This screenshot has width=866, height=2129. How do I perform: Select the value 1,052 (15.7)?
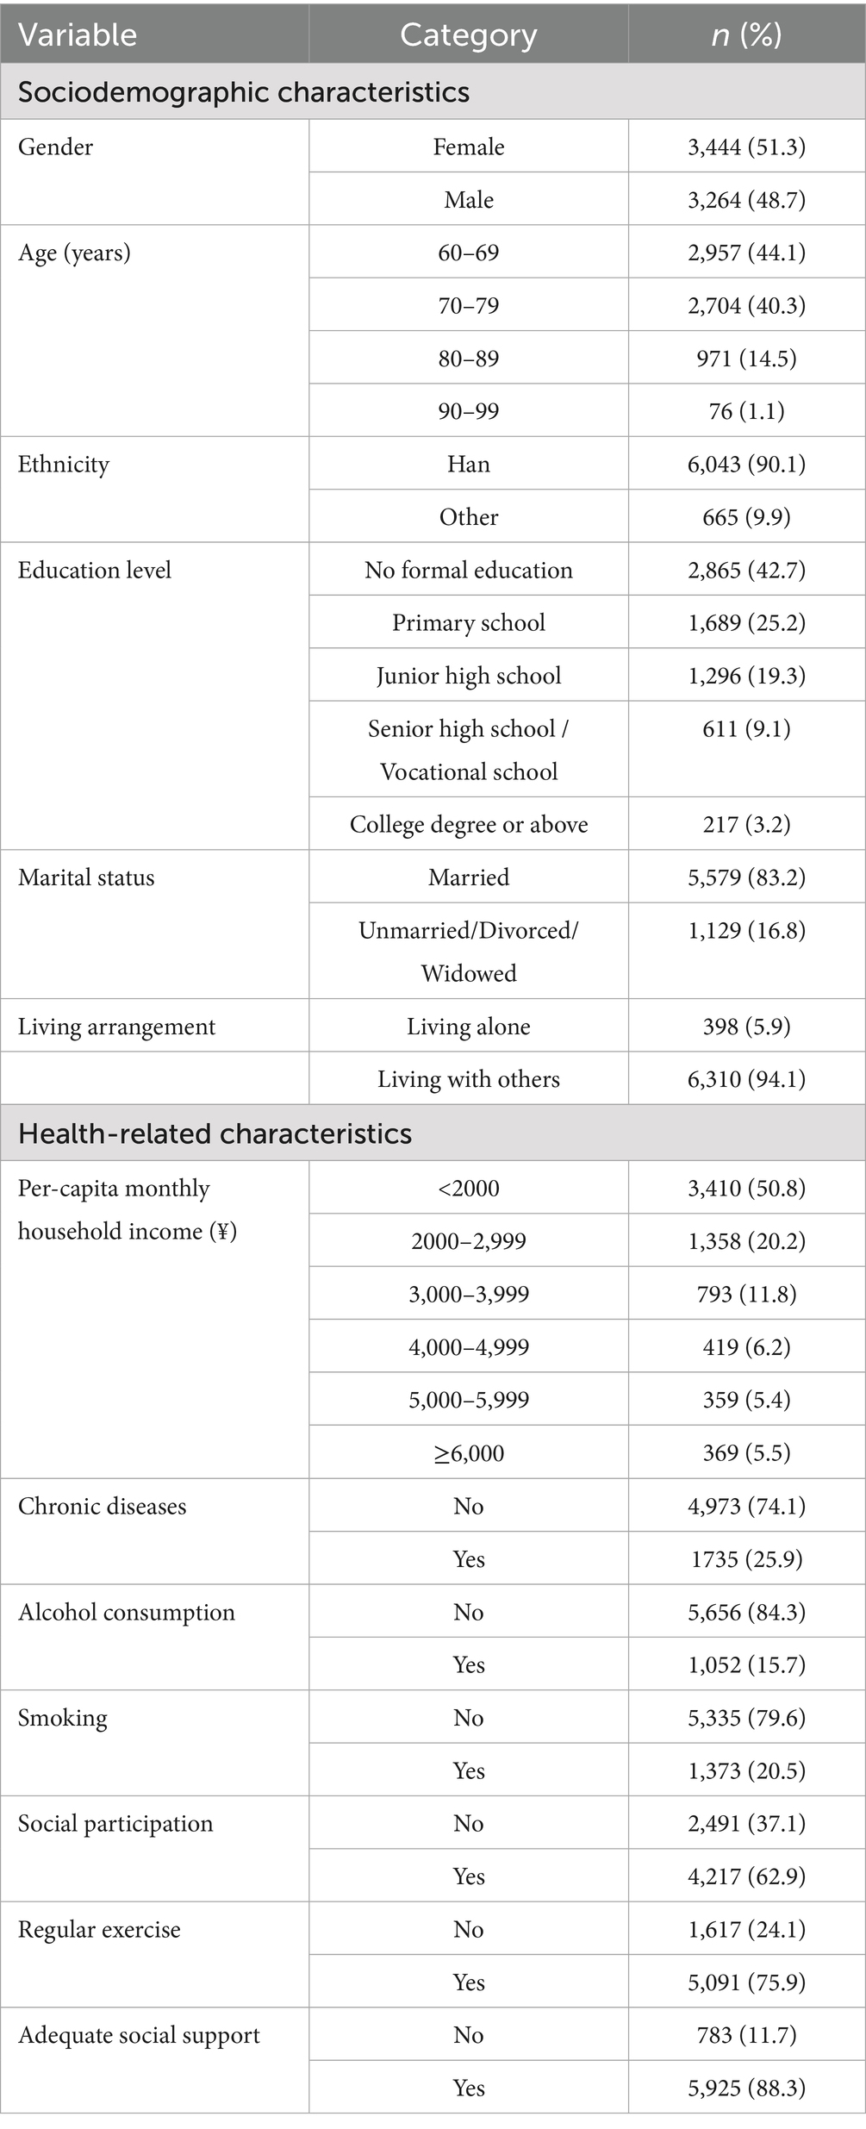pos(746,1665)
